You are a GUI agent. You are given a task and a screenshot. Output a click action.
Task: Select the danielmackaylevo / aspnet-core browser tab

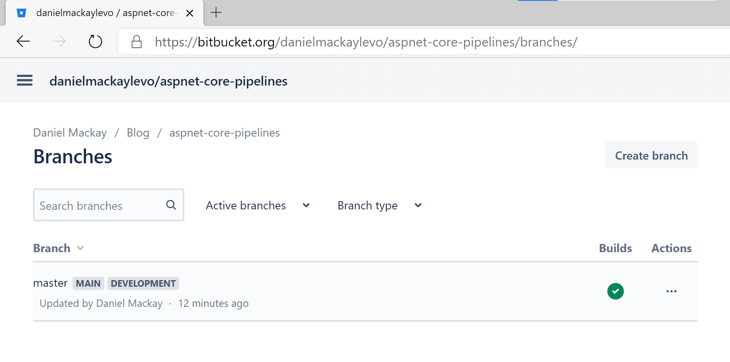[105, 13]
